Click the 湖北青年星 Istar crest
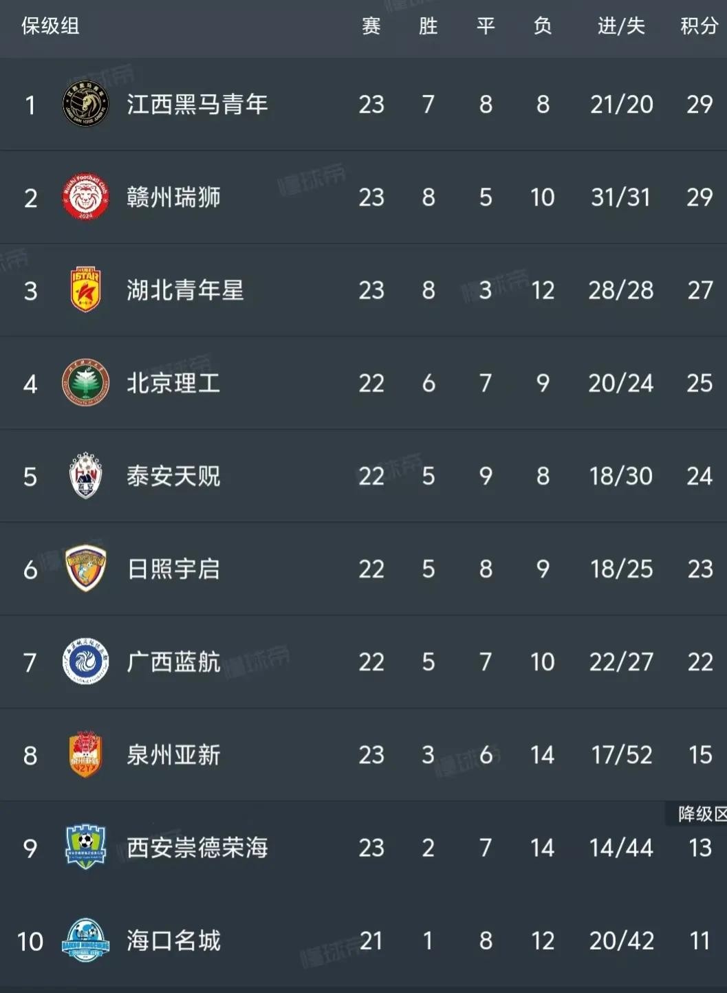Image resolution: width=727 pixels, height=993 pixels. click(x=85, y=290)
